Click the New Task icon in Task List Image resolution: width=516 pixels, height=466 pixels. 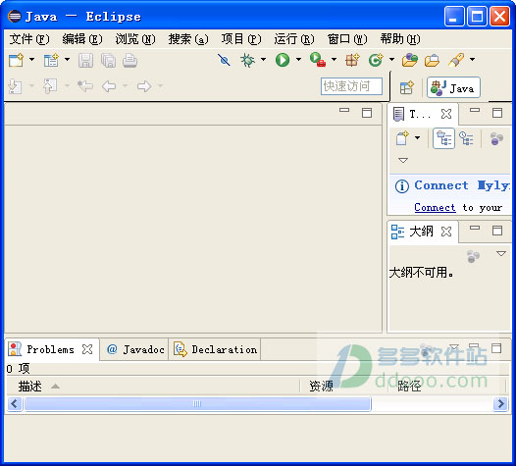(x=402, y=138)
